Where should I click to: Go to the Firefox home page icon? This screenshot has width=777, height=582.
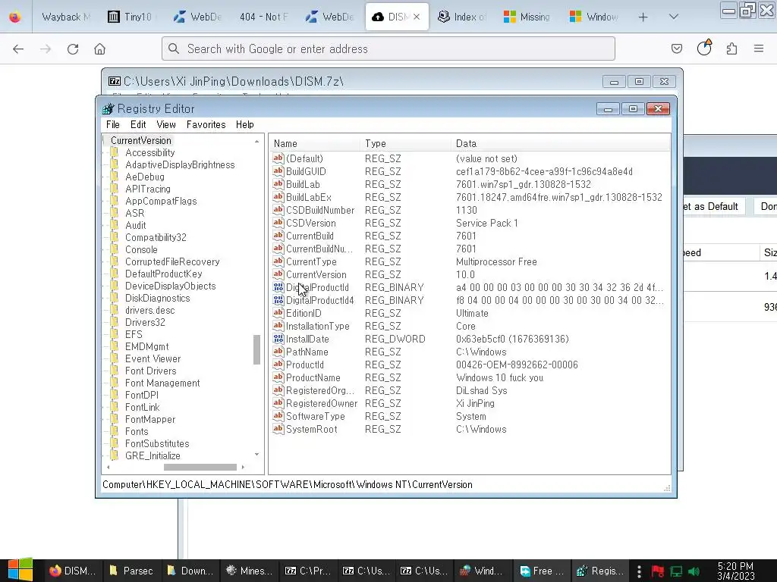click(99, 49)
